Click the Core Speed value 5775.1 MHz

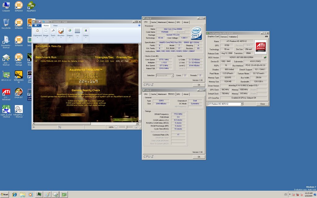coord(164,60)
